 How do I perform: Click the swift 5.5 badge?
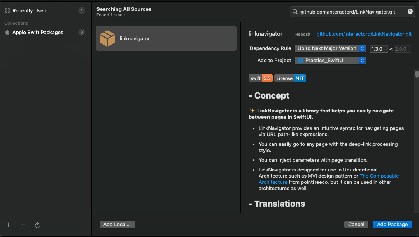click(261, 78)
